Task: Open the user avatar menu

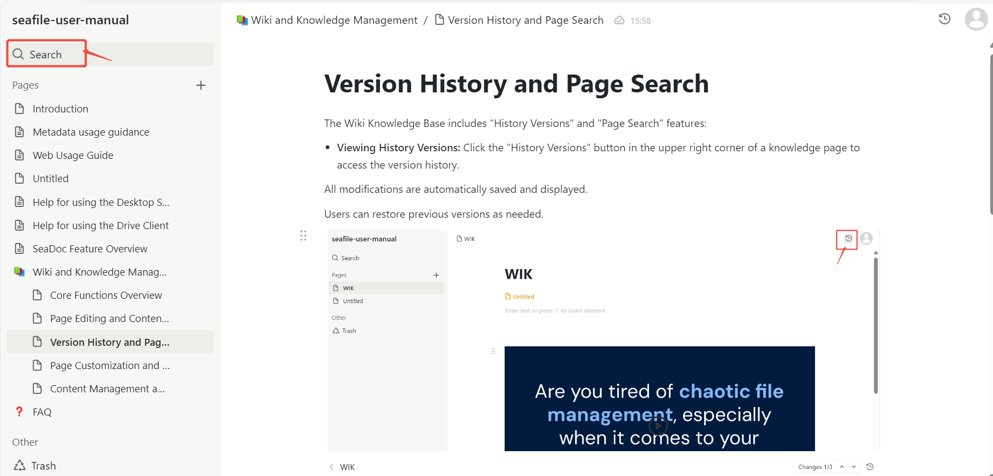Action: [x=976, y=19]
